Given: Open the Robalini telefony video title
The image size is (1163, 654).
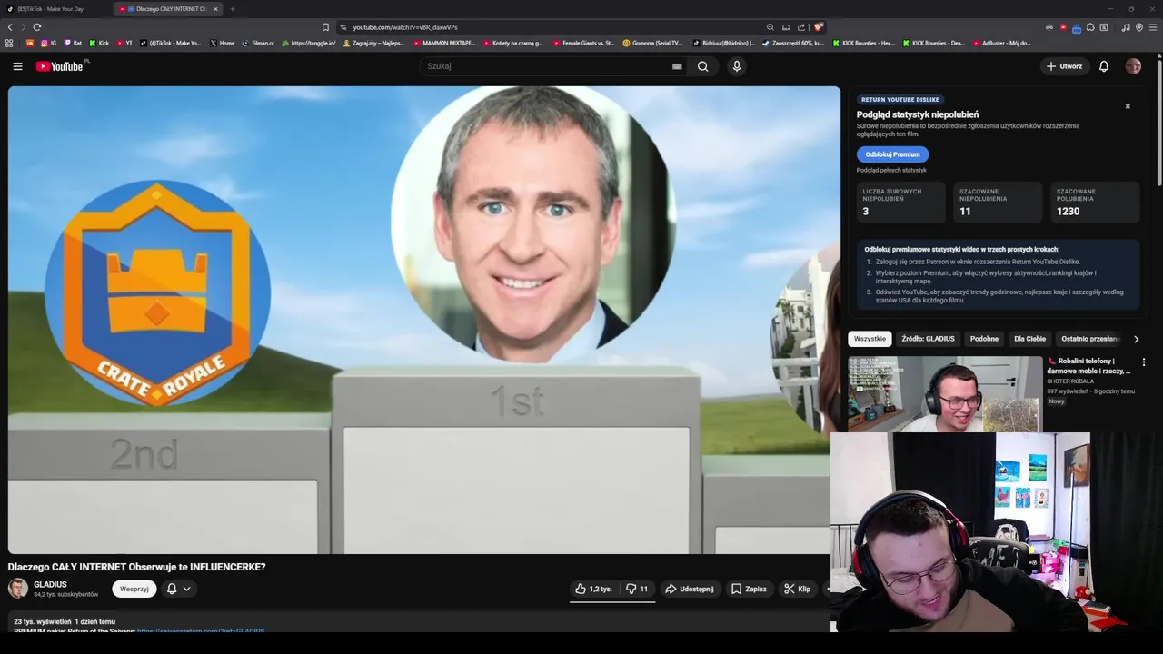Looking at the screenshot, I should tap(1088, 366).
